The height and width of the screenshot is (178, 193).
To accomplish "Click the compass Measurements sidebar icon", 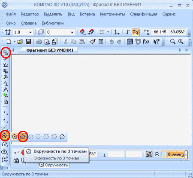I will click(x=6, y=89).
